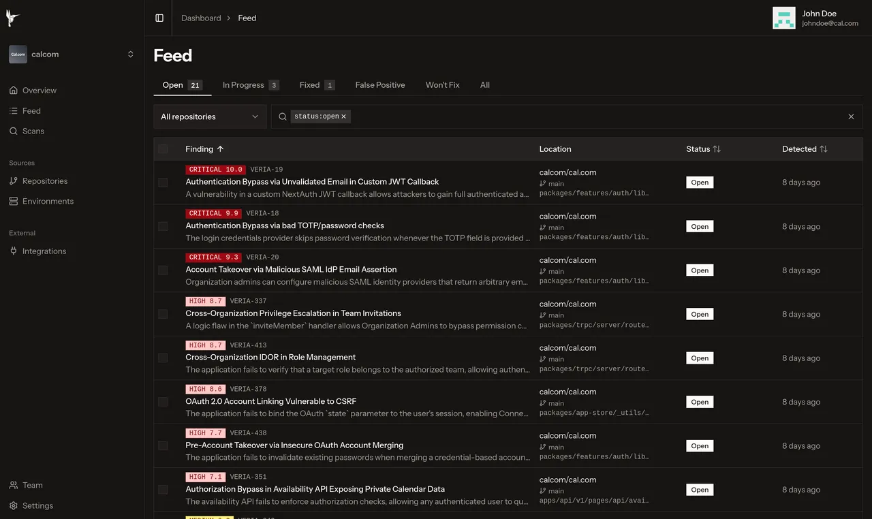Toggle the select-all checkbox in header
Screen dimensions: 872x519
(163, 149)
